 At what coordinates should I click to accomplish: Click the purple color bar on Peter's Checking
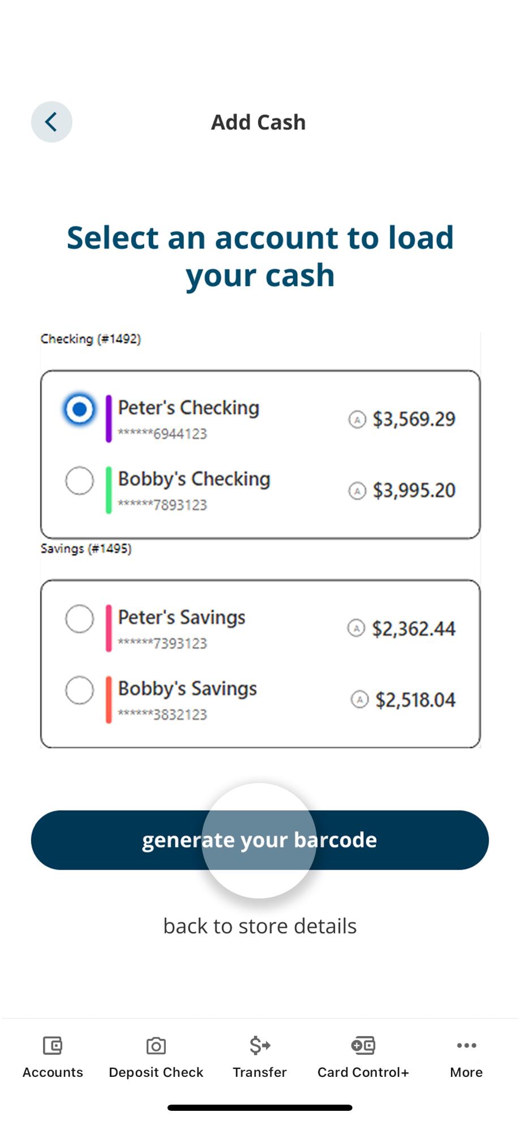point(109,419)
